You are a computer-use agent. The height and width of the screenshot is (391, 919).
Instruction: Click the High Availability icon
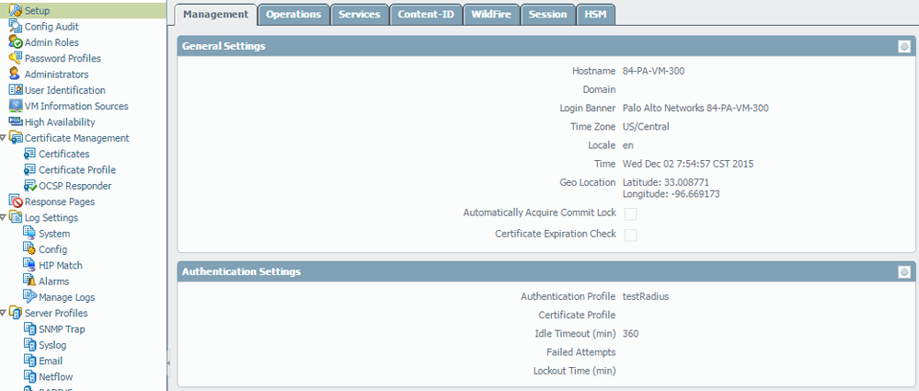[16, 122]
